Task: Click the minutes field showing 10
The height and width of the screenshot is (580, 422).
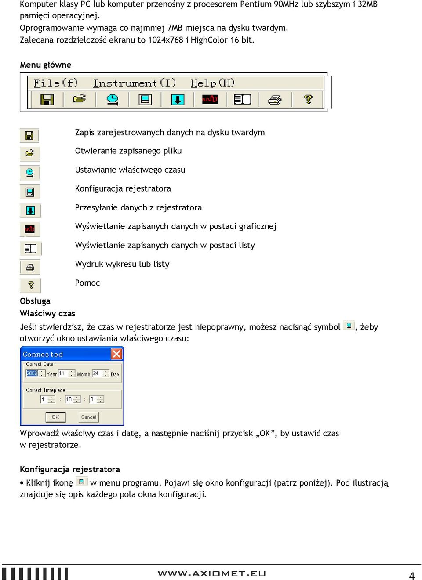Action: (x=69, y=399)
